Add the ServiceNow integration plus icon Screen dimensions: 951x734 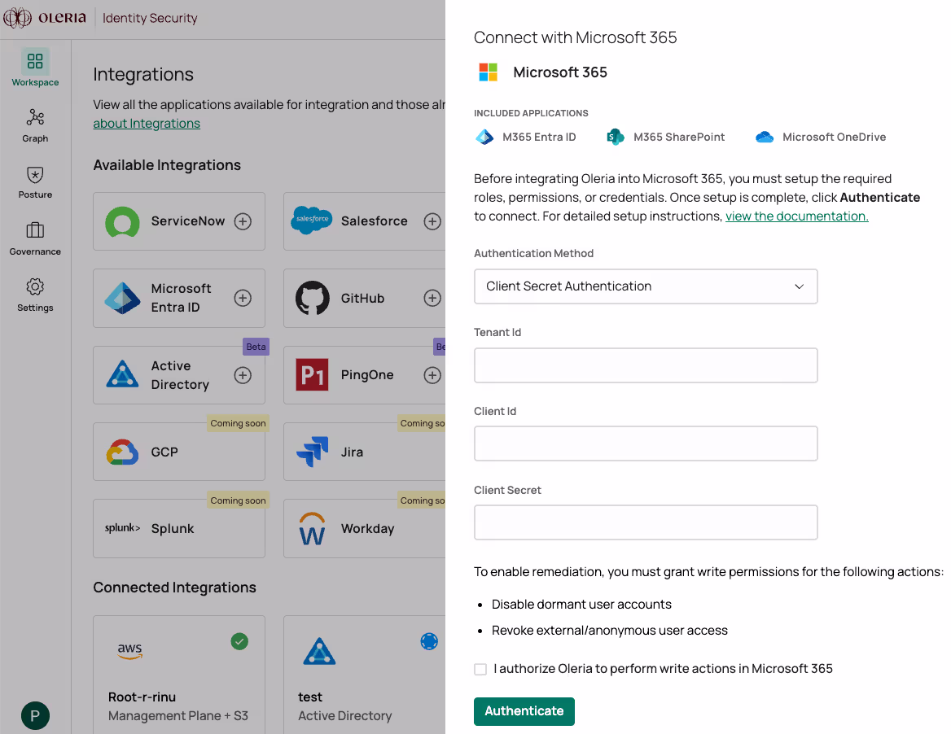coord(243,221)
